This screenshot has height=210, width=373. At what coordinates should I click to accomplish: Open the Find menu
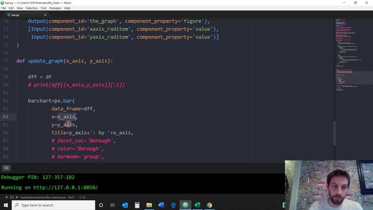(x=44, y=8)
